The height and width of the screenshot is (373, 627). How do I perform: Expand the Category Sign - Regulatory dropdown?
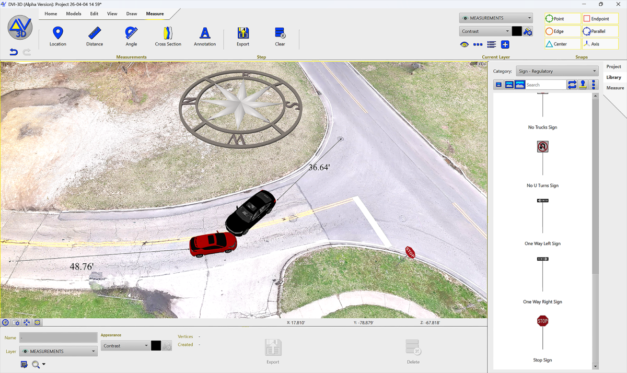point(557,71)
